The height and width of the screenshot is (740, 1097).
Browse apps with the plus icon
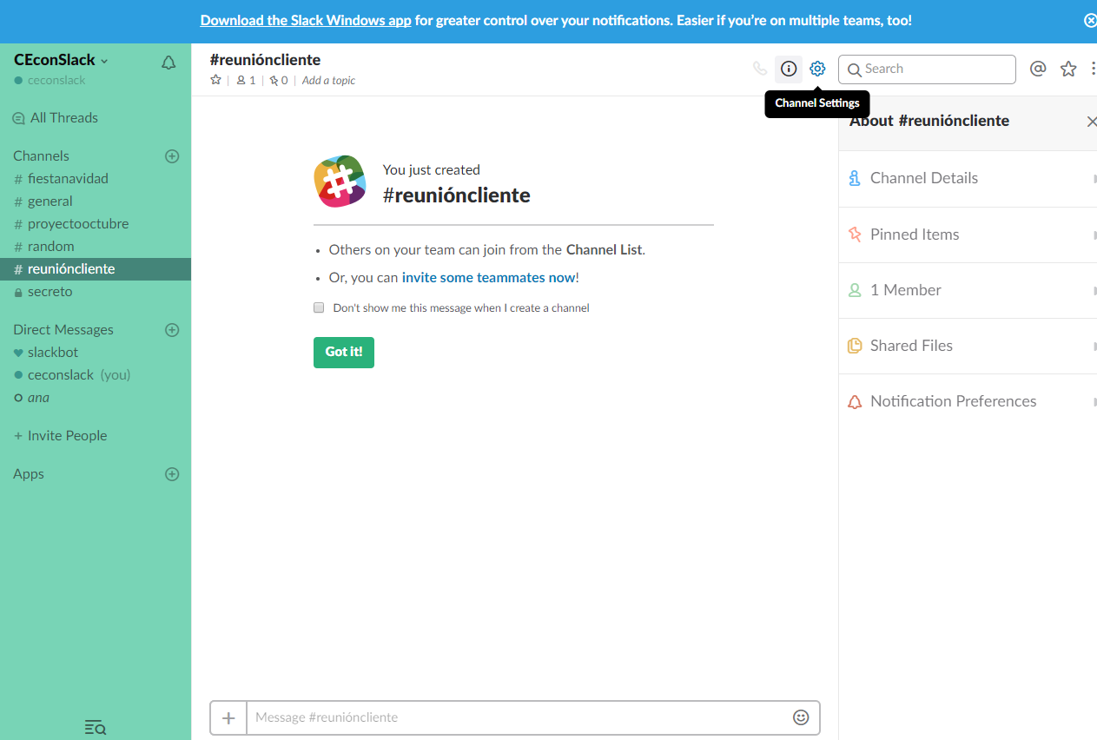click(172, 474)
